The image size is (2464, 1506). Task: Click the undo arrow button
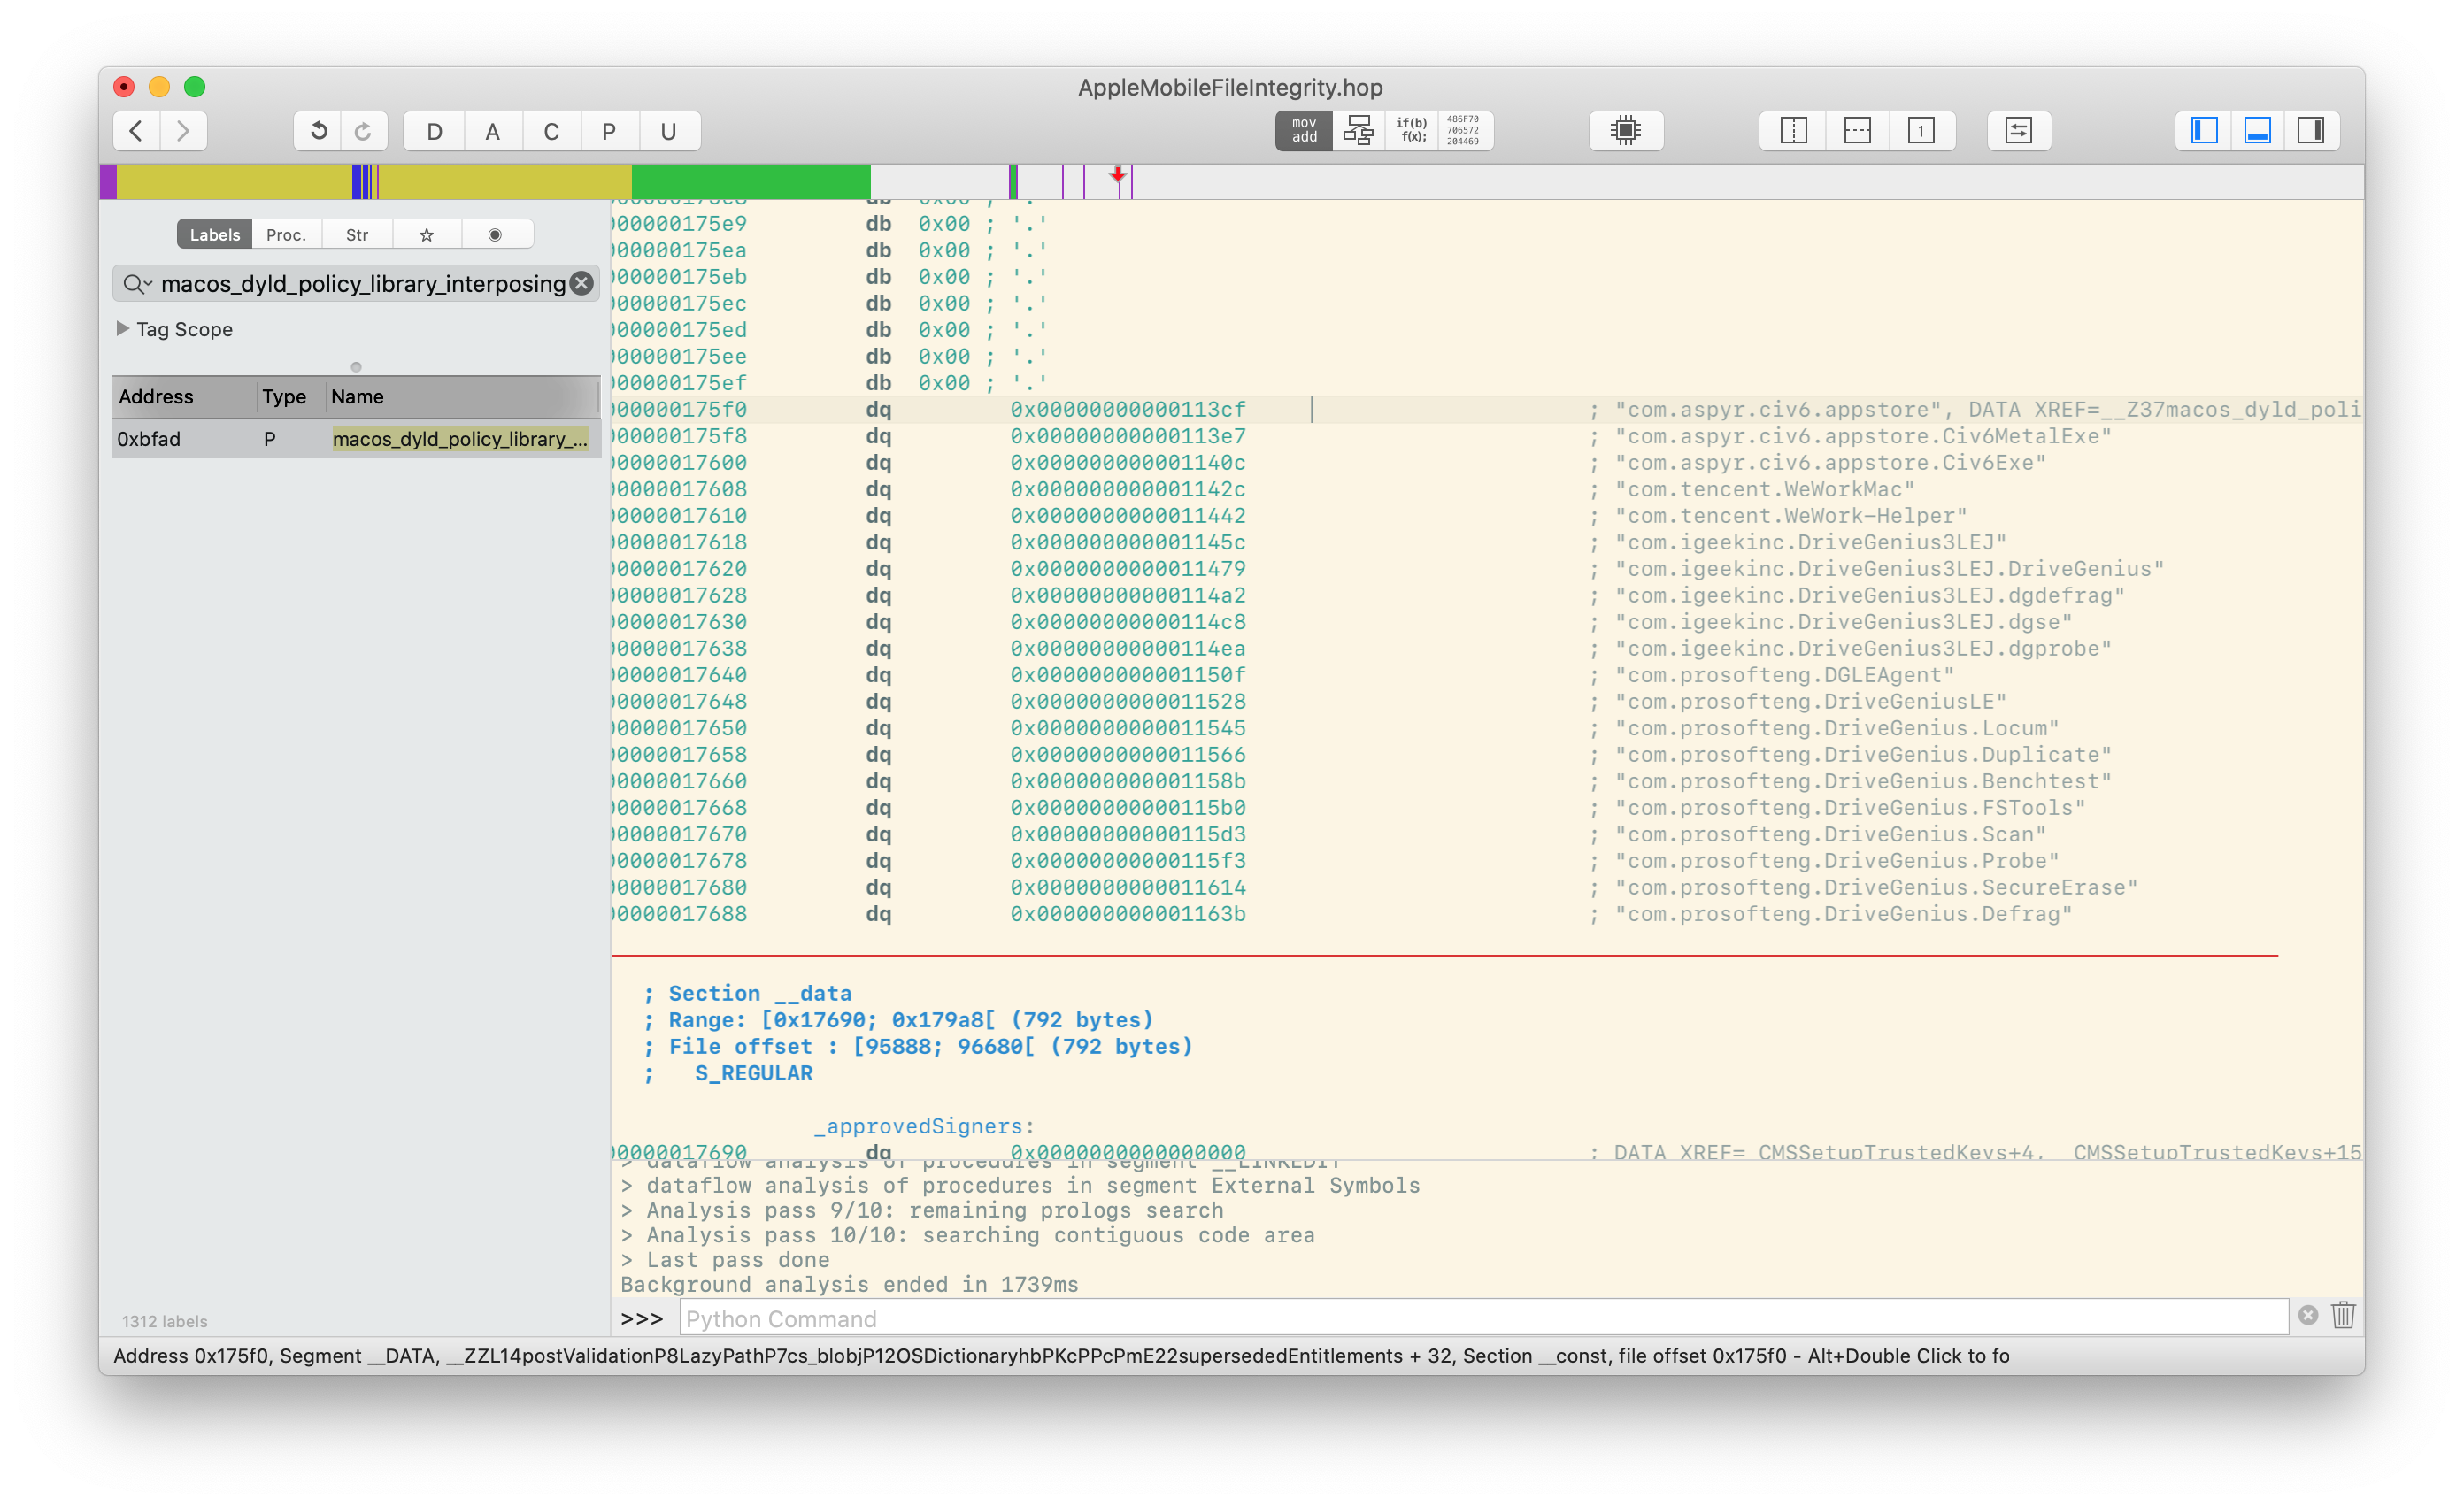(318, 131)
